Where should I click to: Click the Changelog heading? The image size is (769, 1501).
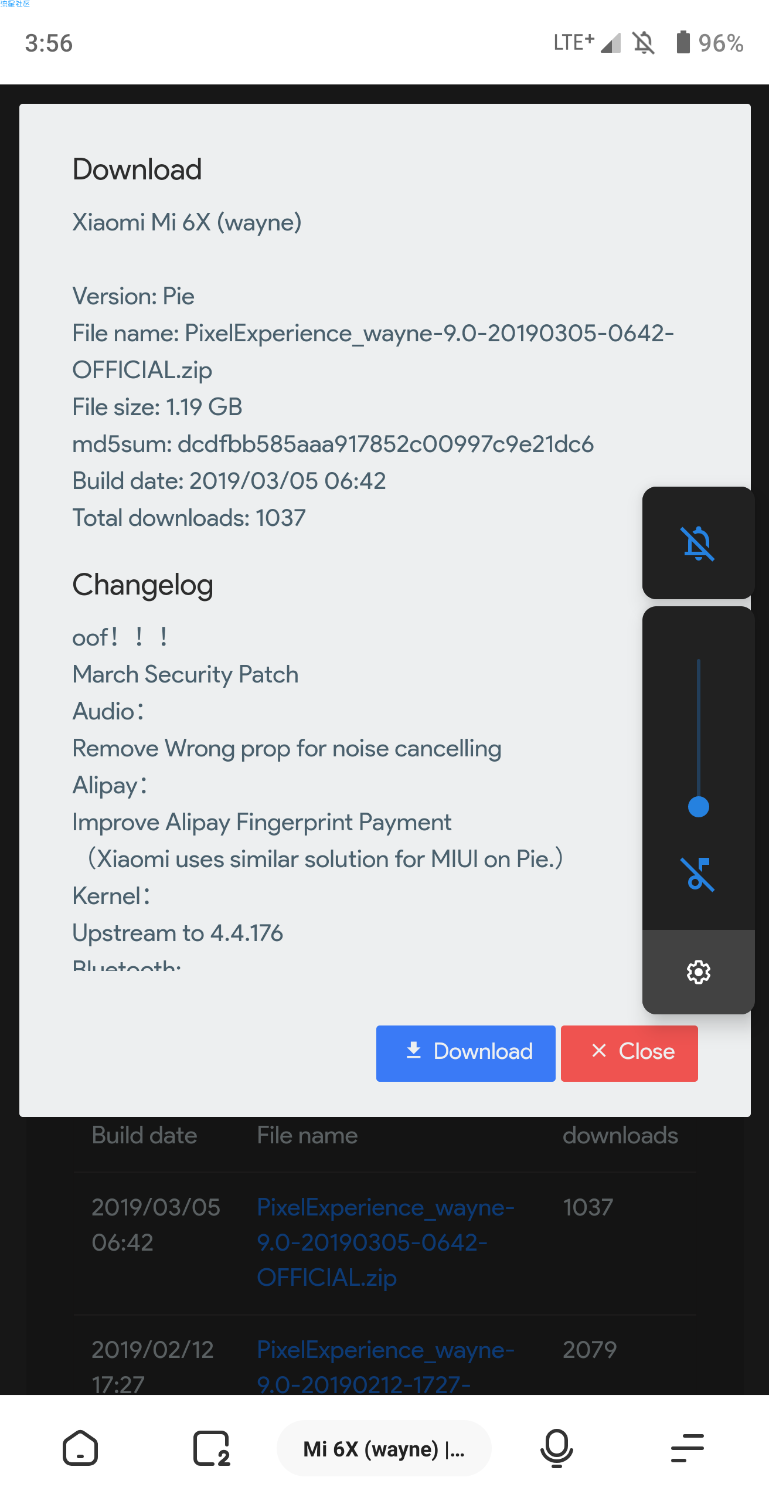142,586
